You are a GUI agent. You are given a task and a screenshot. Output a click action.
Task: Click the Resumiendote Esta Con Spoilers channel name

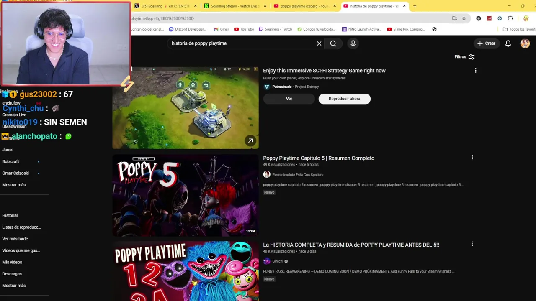pyautogui.click(x=298, y=175)
